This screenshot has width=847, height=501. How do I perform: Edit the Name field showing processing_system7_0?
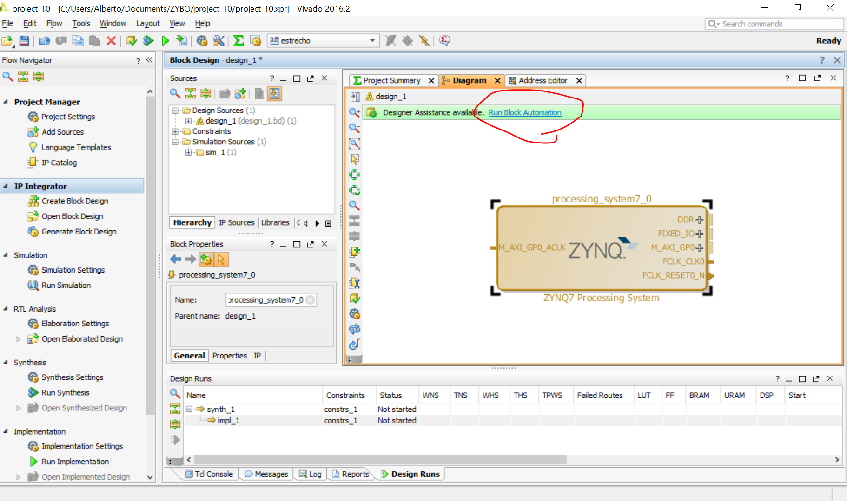coord(265,299)
